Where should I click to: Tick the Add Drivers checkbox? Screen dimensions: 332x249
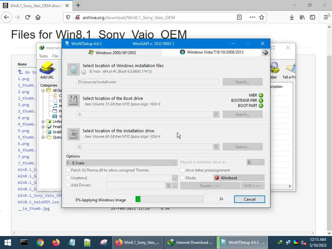pyautogui.click(x=68, y=185)
